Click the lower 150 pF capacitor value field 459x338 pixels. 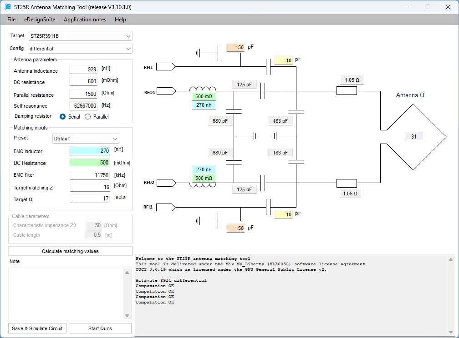click(x=236, y=228)
